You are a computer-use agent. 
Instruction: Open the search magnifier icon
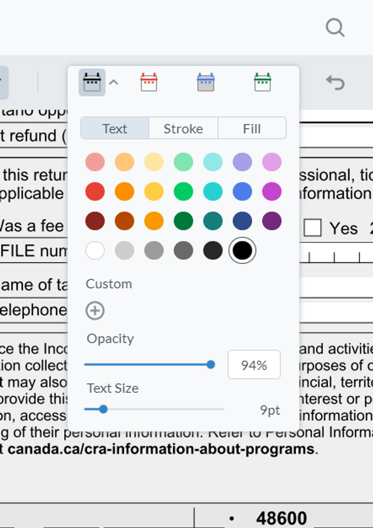tap(335, 27)
